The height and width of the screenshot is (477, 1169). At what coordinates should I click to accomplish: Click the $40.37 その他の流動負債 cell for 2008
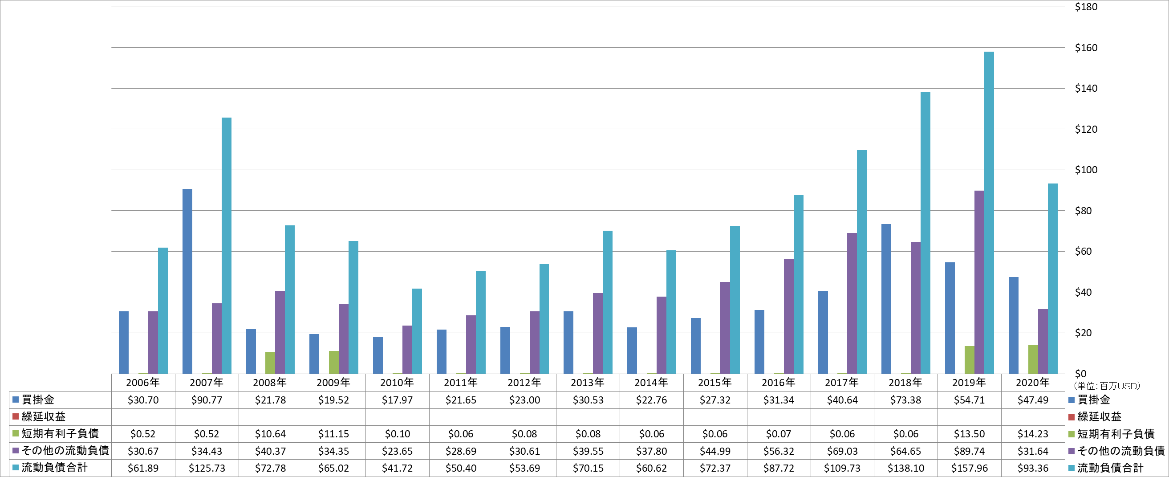coord(270,451)
